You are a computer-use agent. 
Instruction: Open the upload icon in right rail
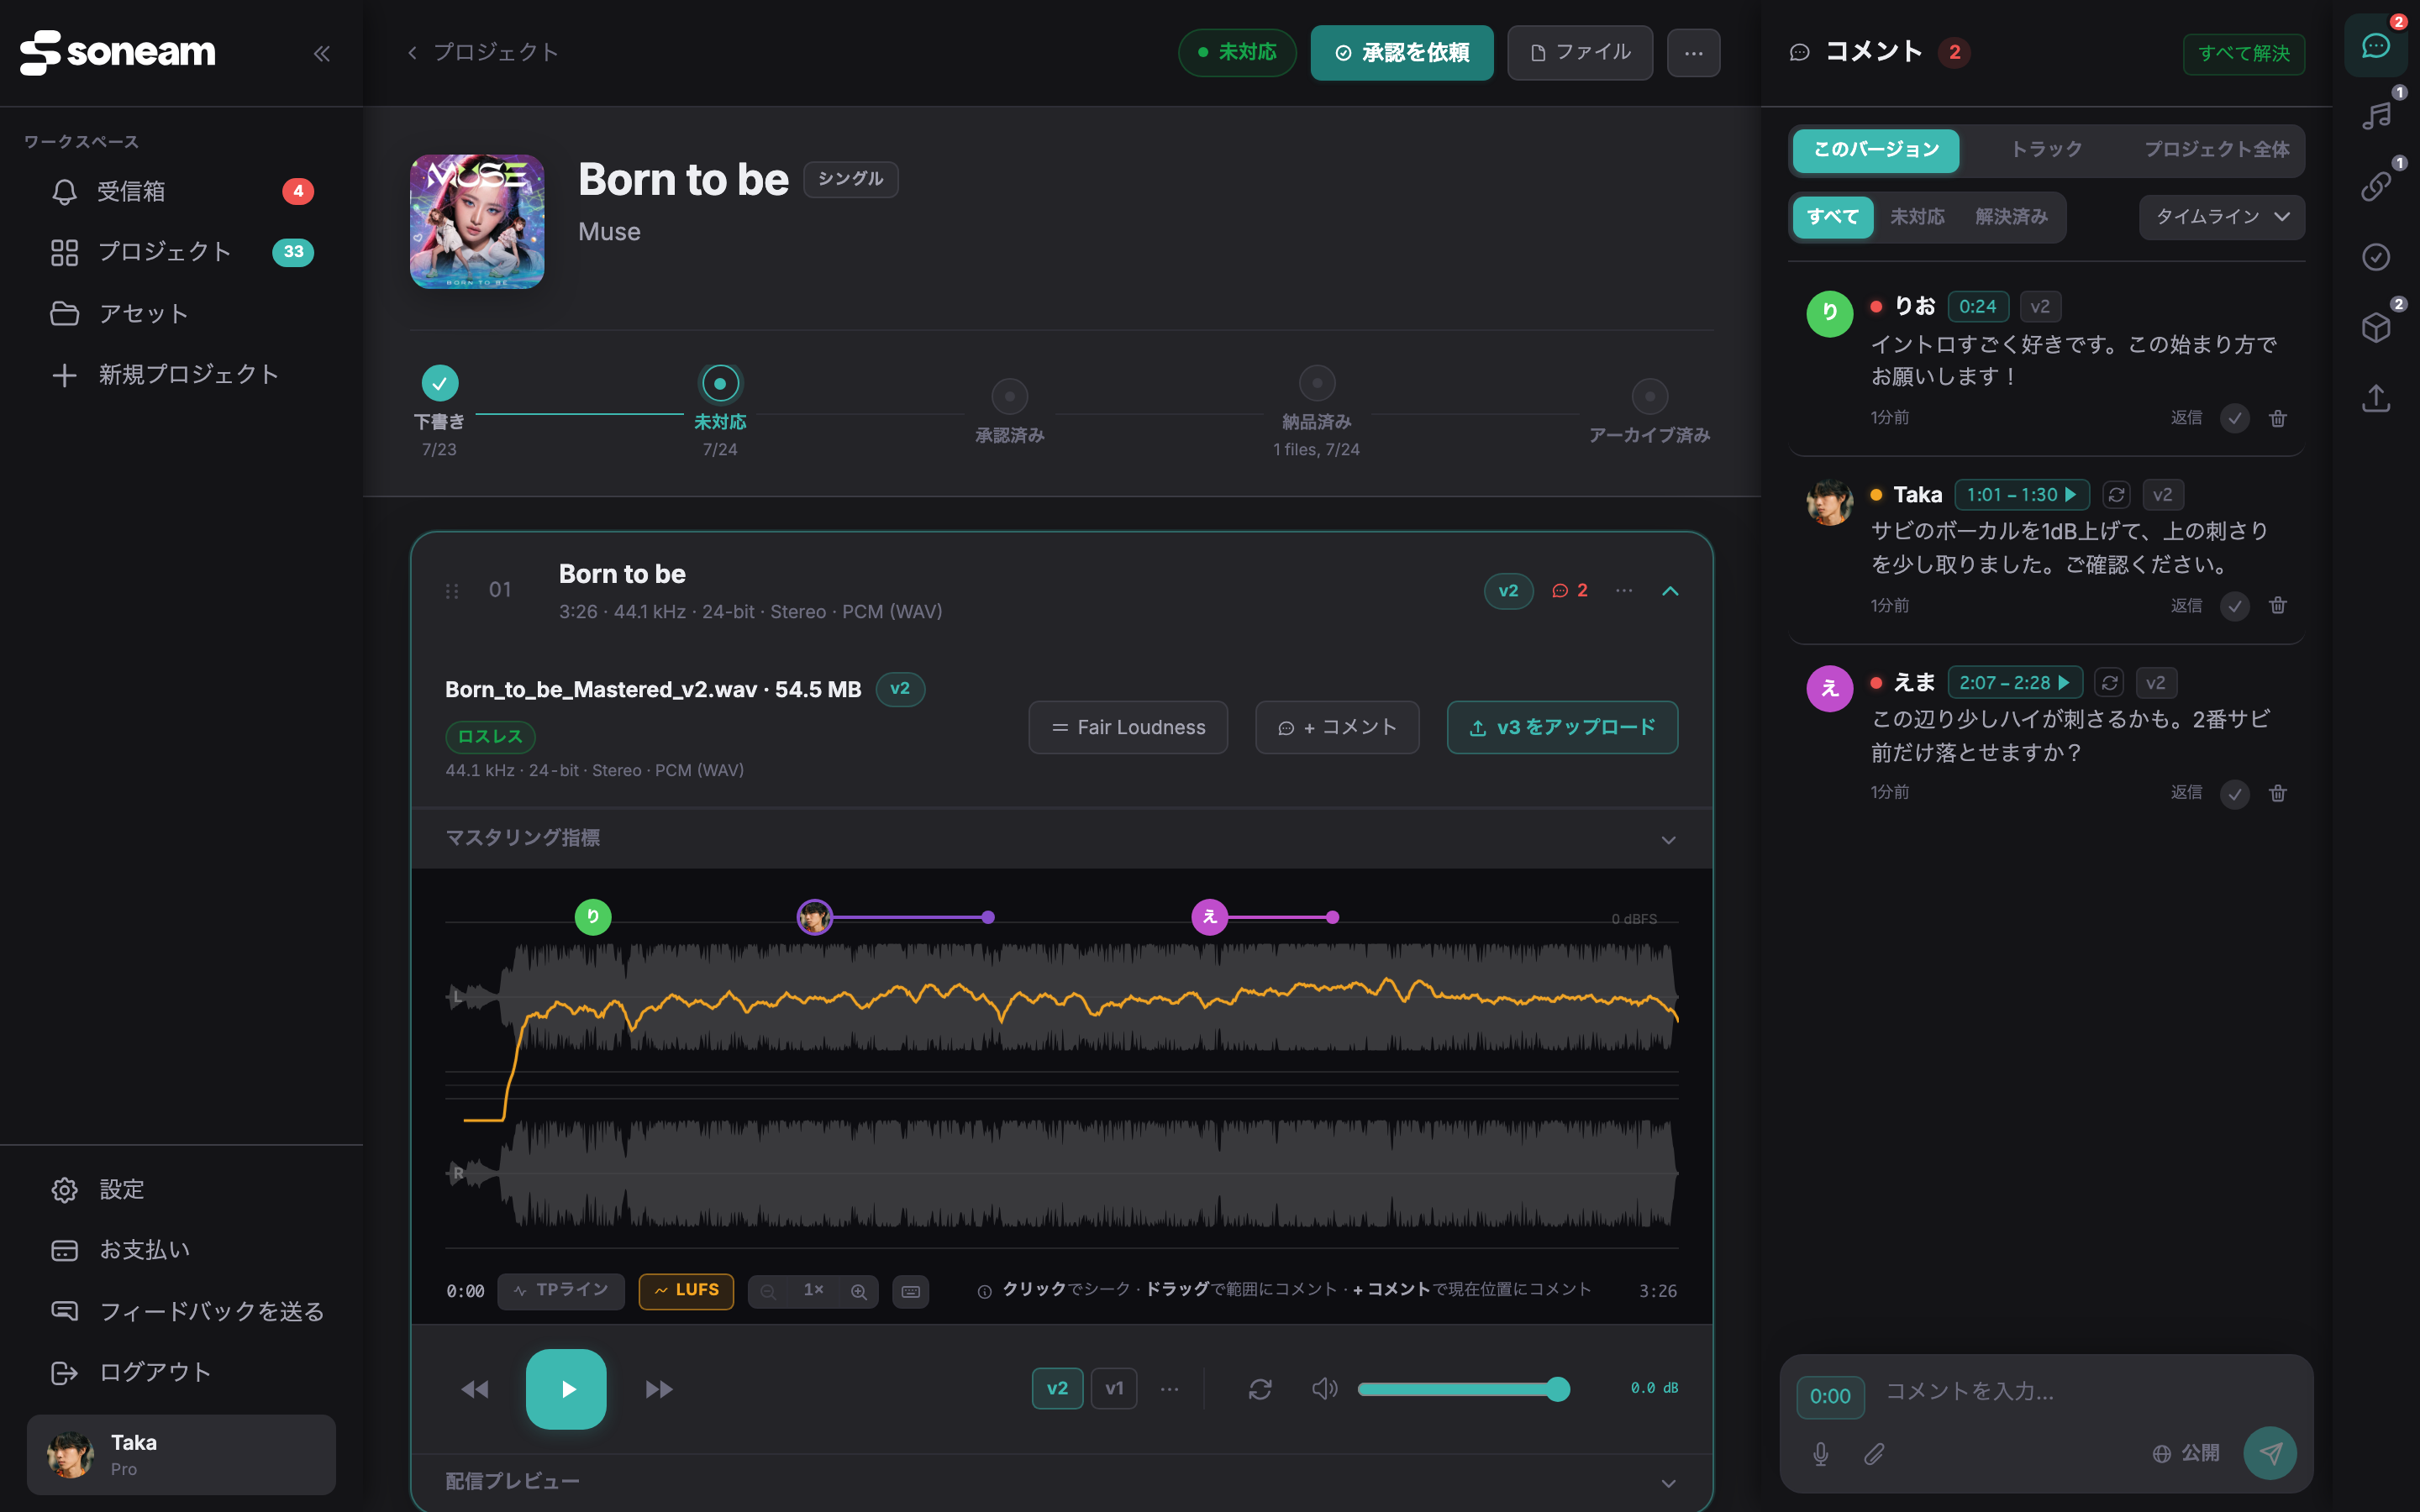point(2376,398)
